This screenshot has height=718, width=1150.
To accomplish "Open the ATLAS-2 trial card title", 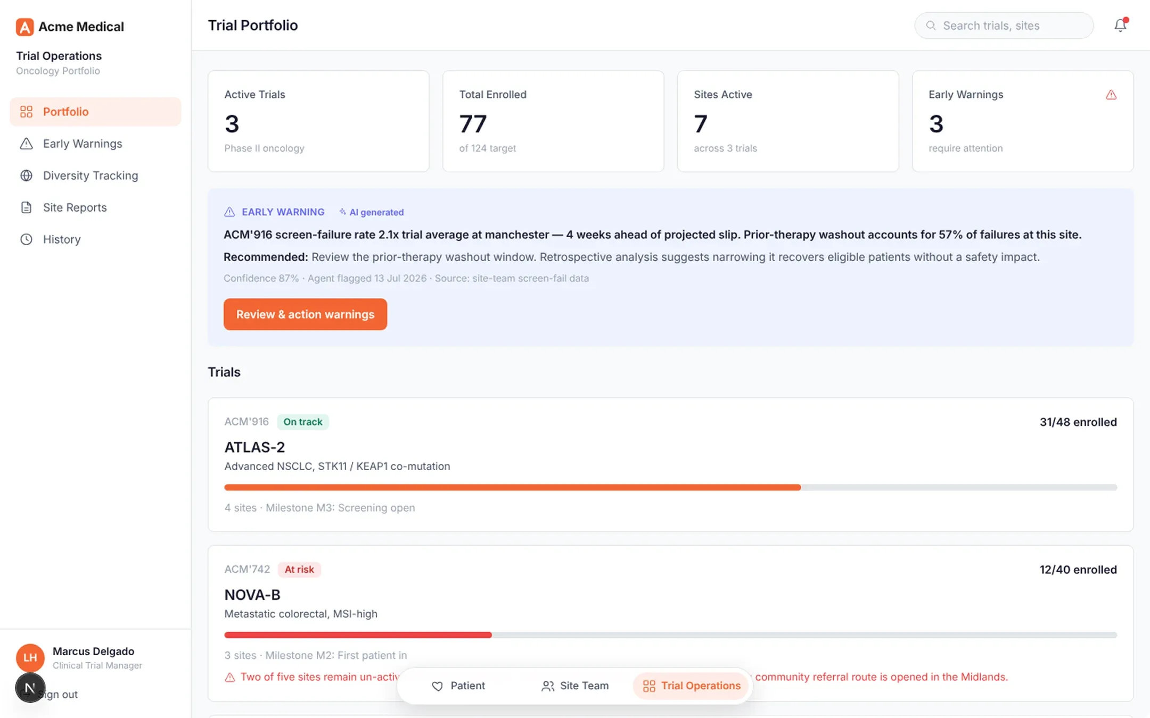I will point(254,447).
